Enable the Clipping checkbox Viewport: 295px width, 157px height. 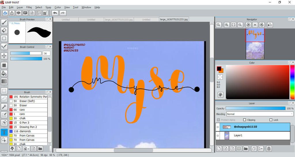coord(245,120)
